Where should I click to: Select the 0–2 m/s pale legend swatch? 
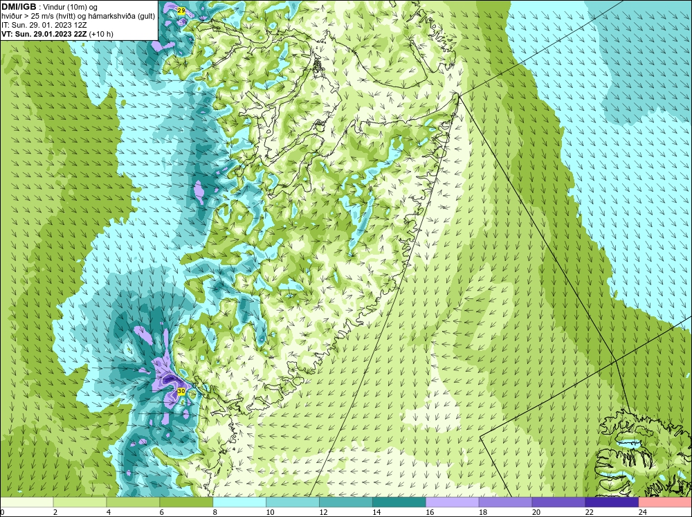(x=26, y=502)
